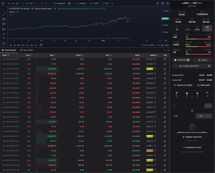Switch to the Transactions tab
This screenshot has width=215, height=173.
(x=9, y=50)
